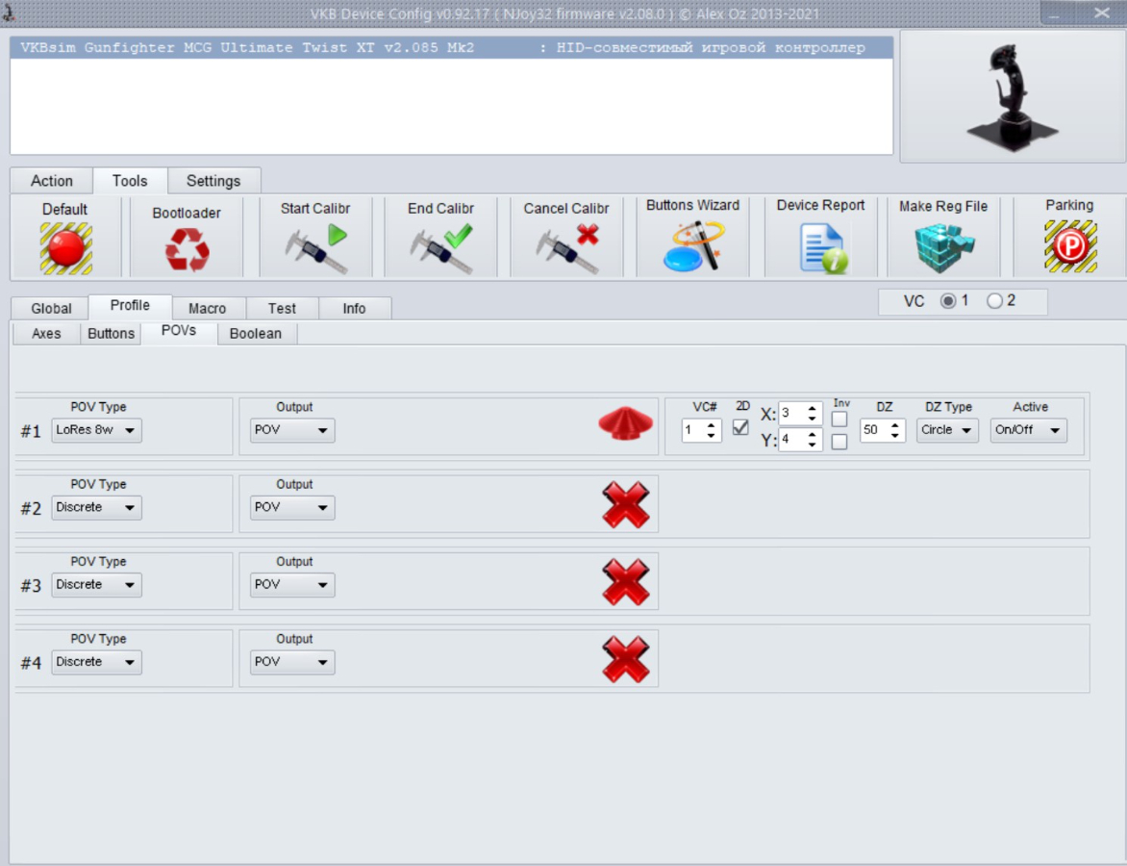The image size is (1127, 866).
Task: Click the red X icon in row #2
Action: click(x=626, y=505)
